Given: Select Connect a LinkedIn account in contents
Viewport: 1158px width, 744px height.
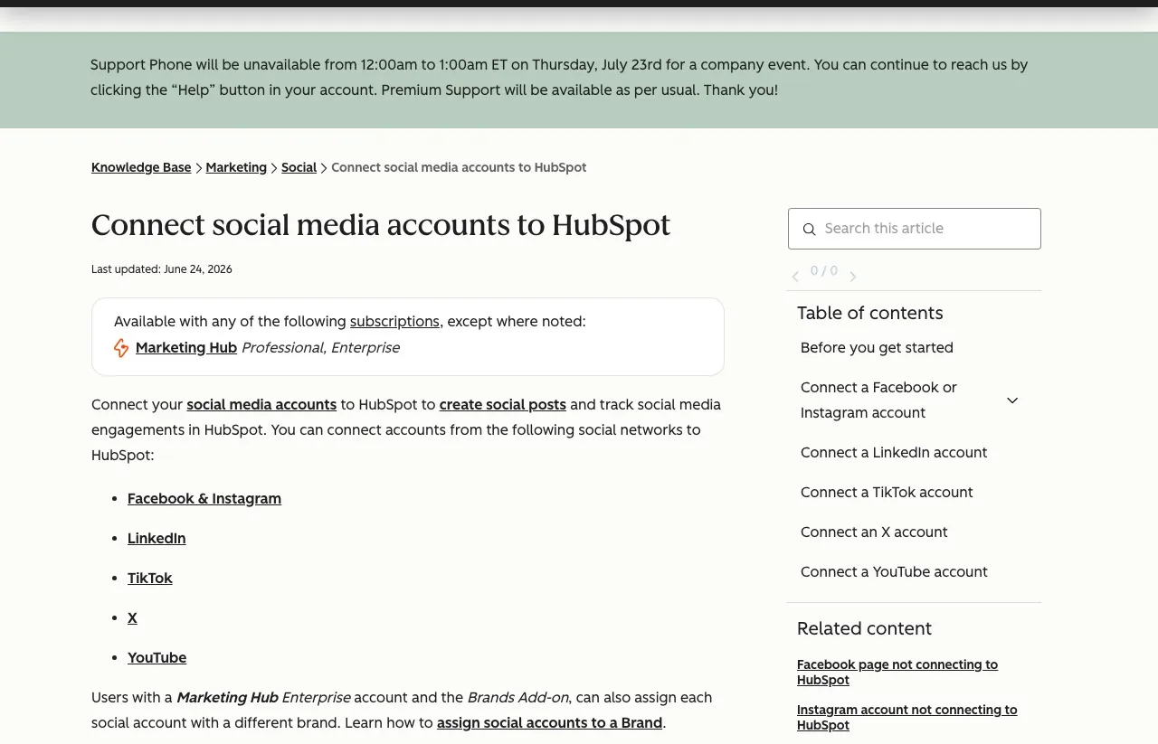Looking at the screenshot, I should [894, 452].
